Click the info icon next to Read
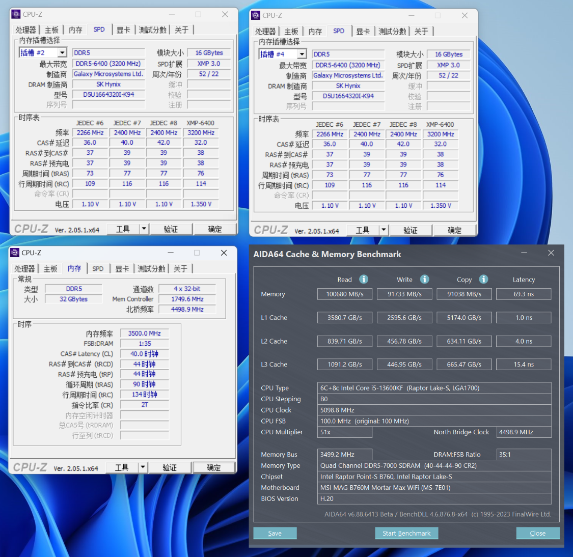This screenshot has width=573, height=557. pos(364,280)
